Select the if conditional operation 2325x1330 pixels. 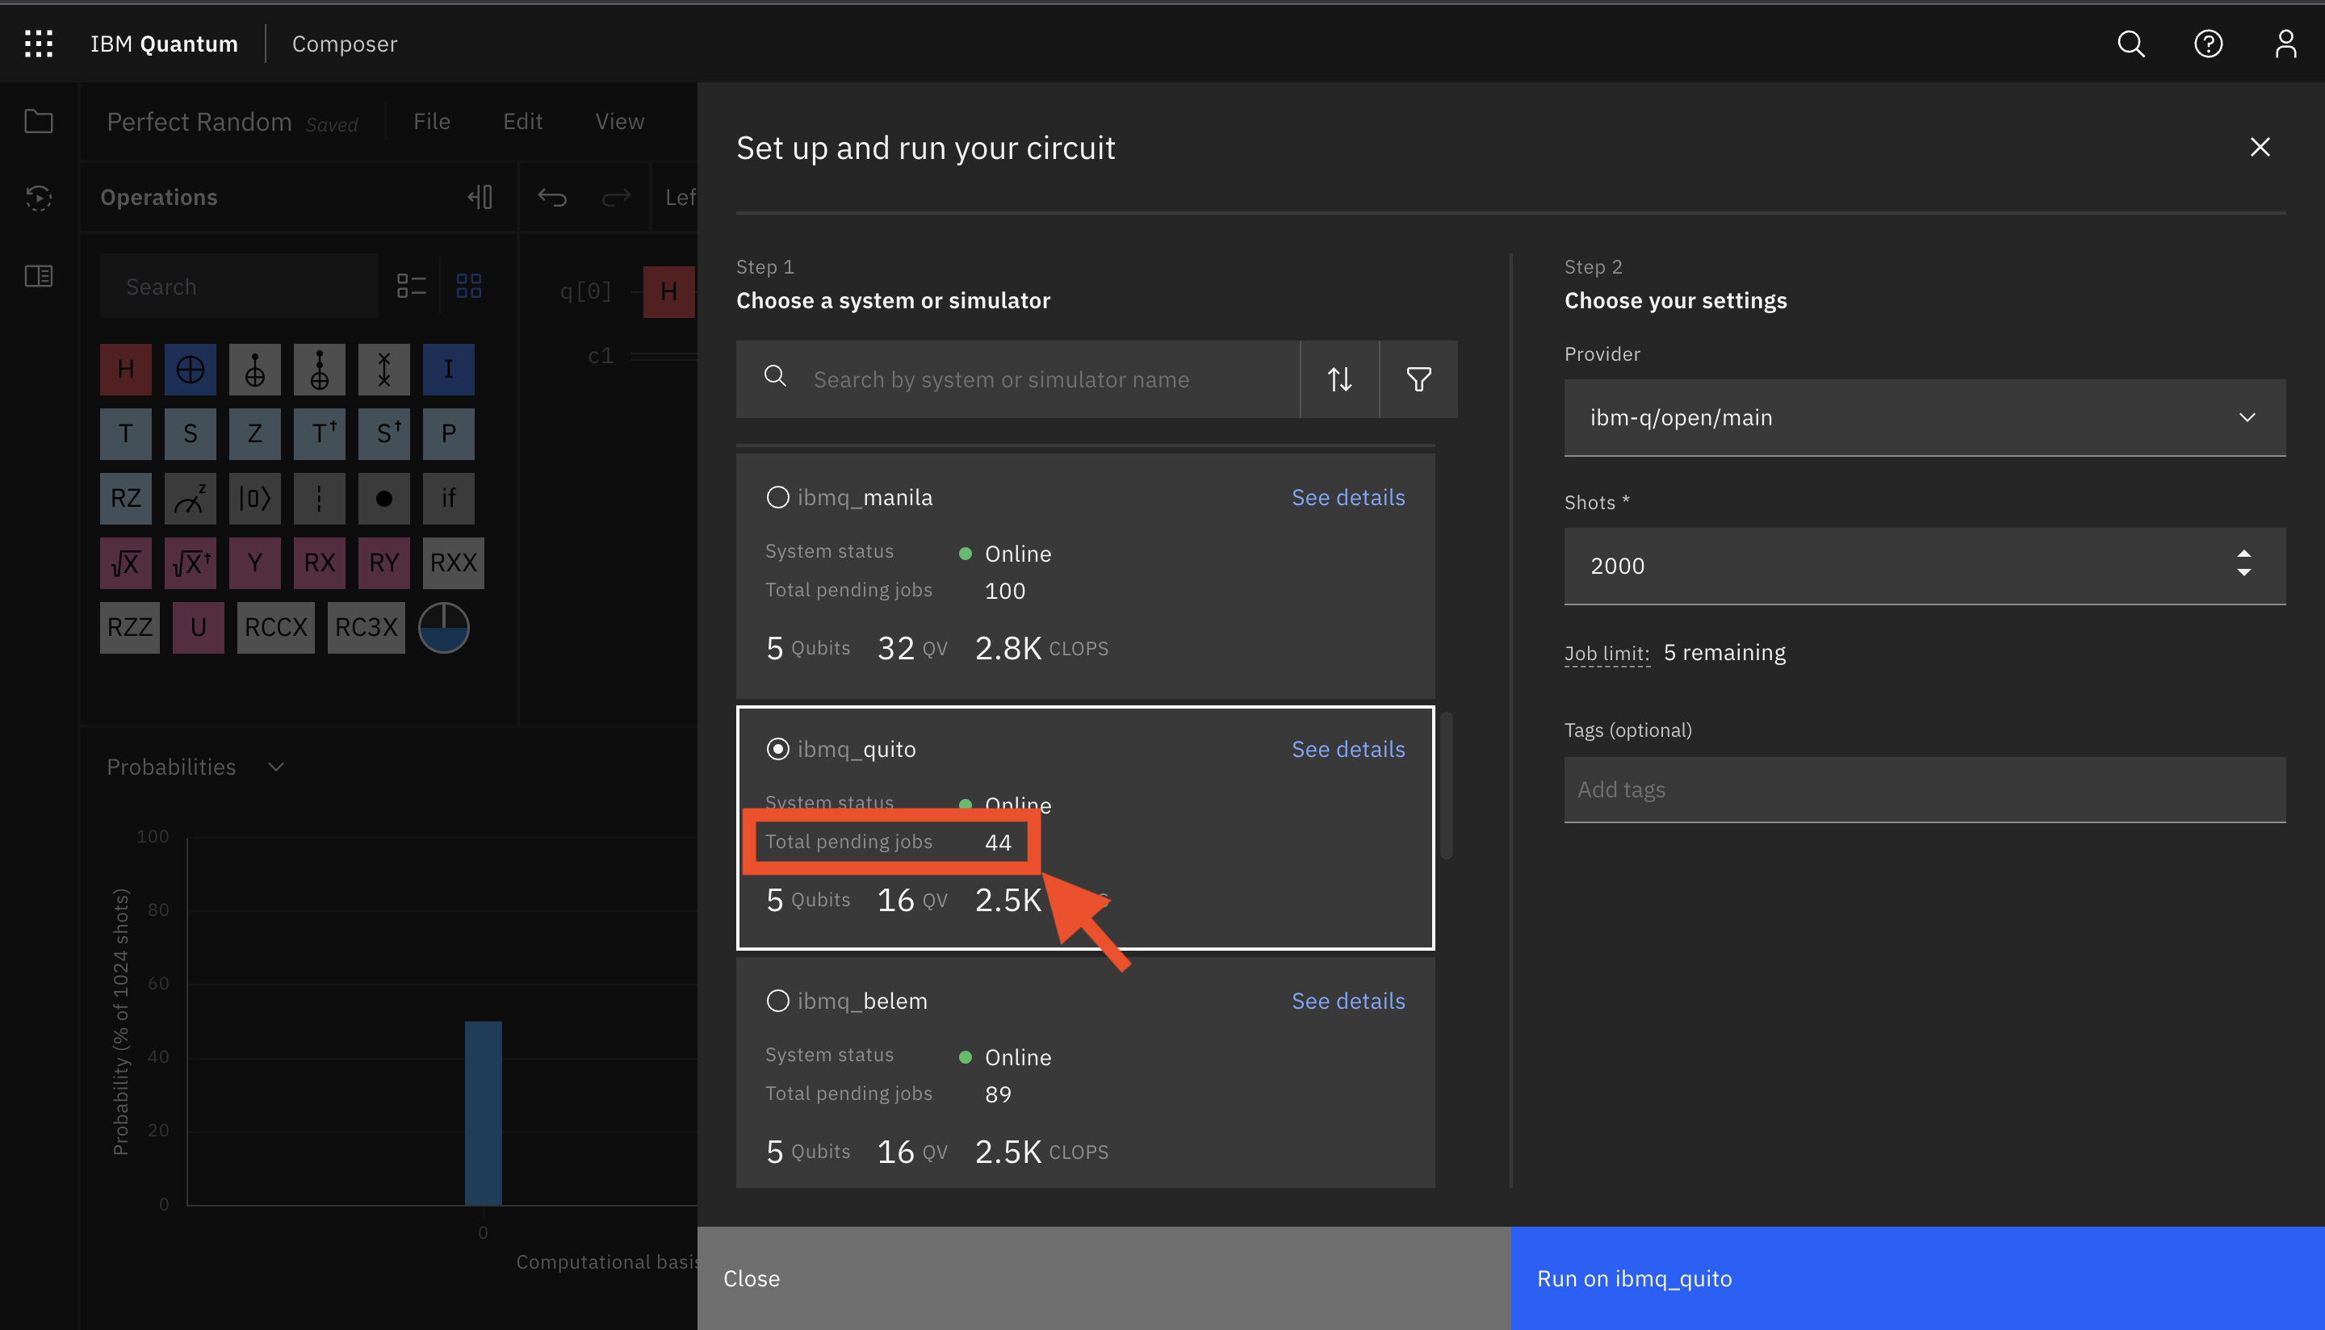coord(449,498)
